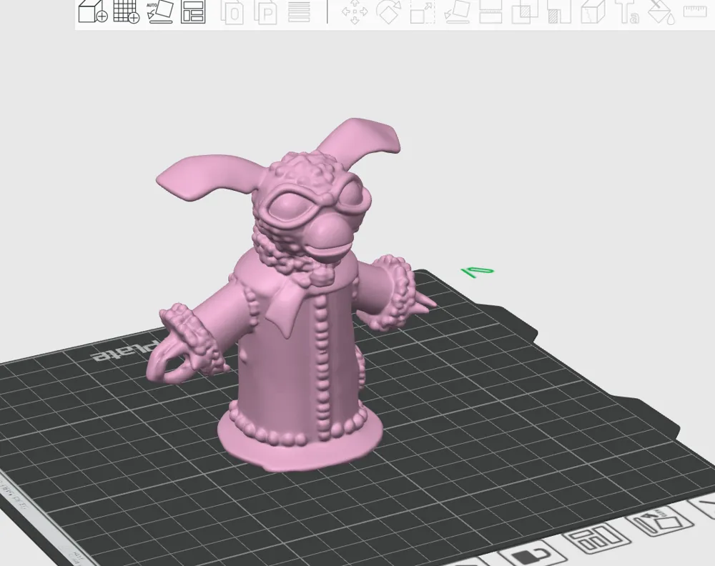Toggle the plate lock icon

[527, 556]
